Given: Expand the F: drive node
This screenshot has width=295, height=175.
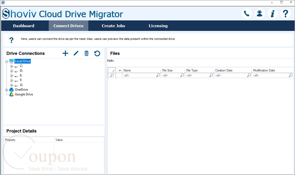Looking at the screenshot, I should [x=11, y=80].
